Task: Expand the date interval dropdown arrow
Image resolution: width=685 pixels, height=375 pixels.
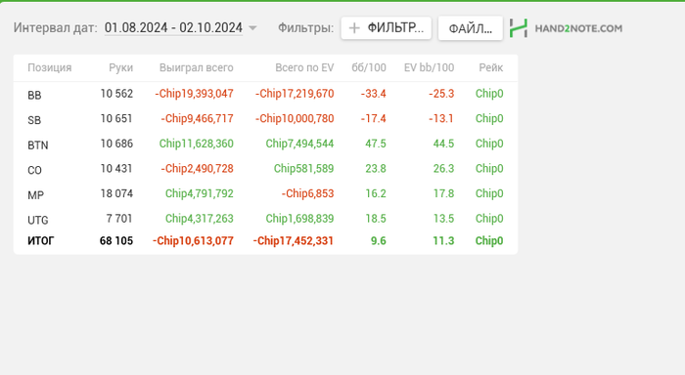Action: click(x=252, y=28)
